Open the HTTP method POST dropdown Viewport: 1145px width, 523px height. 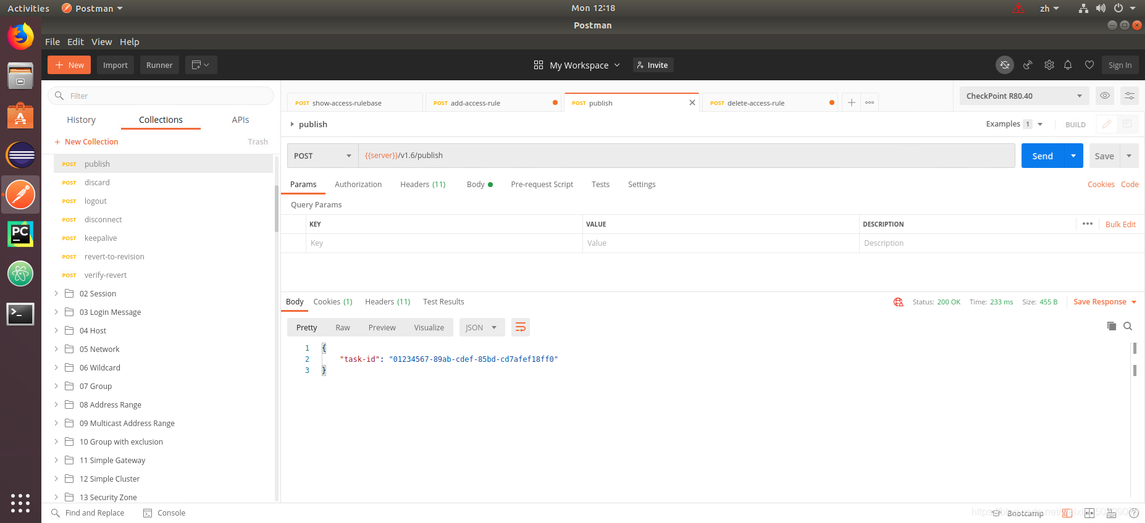322,156
